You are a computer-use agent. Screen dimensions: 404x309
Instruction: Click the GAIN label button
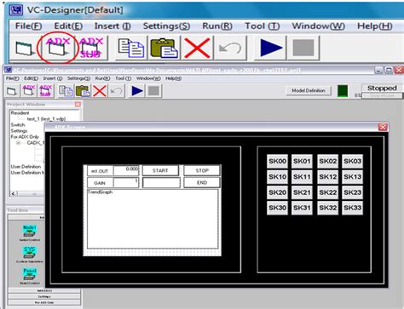(100, 183)
